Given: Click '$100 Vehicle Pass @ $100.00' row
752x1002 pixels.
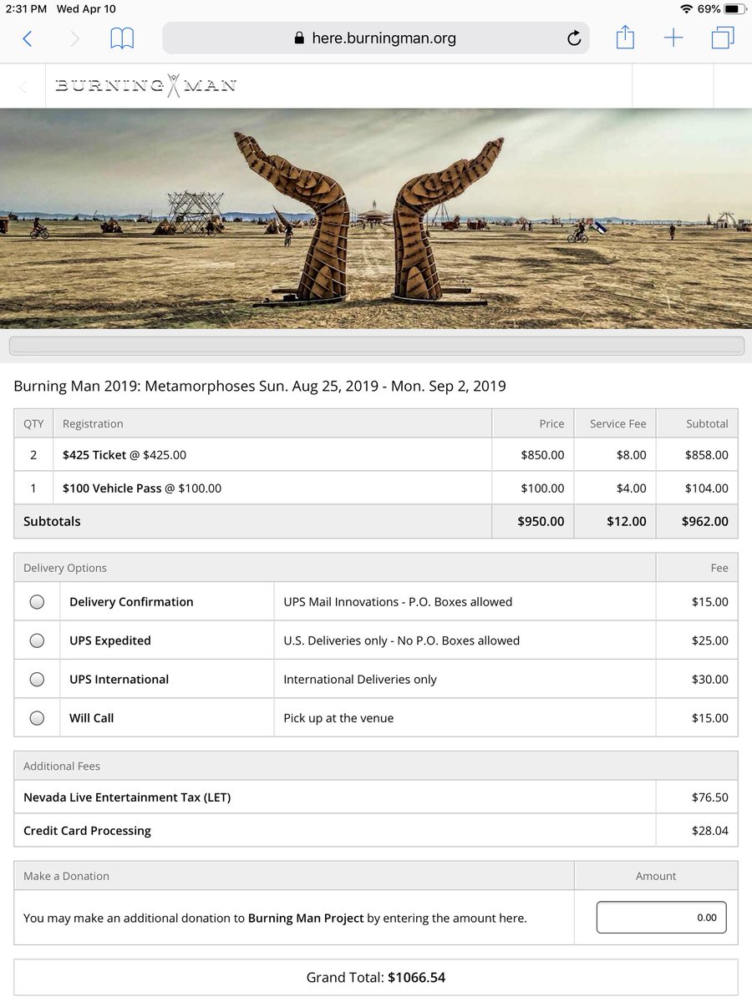Looking at the screenshot, I should (x=376, y=488).
